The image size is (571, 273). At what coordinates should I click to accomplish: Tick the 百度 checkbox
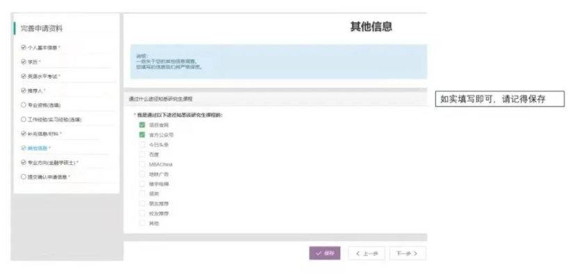tap(142, 155)
